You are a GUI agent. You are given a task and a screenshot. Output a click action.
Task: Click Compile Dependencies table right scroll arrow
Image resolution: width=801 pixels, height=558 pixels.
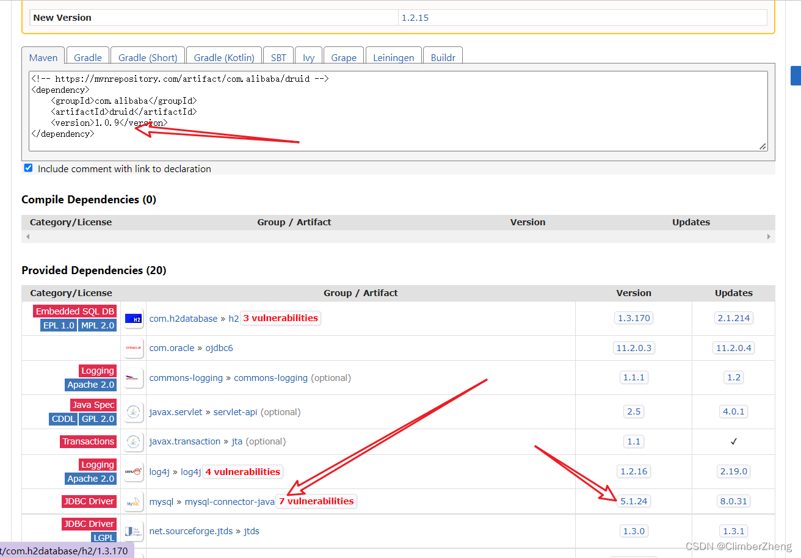click(769, 236)
